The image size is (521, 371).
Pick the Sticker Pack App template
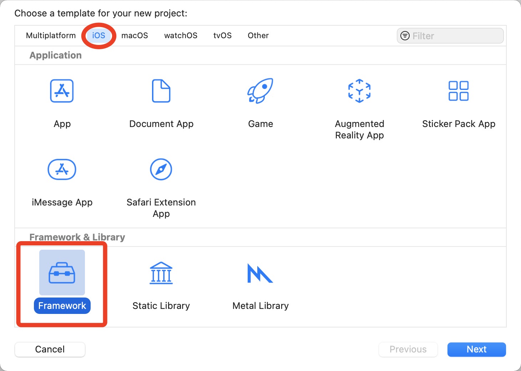459,91
